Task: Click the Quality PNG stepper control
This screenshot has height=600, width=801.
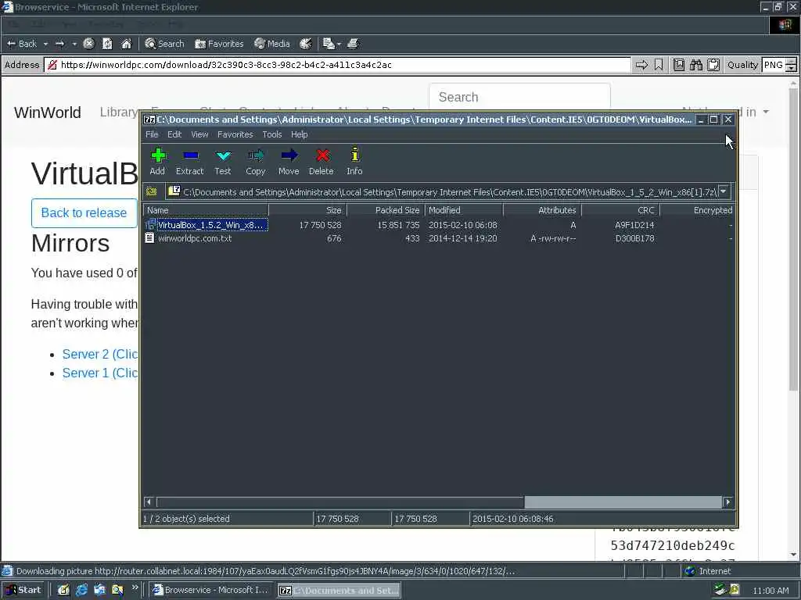Action: 791,65
